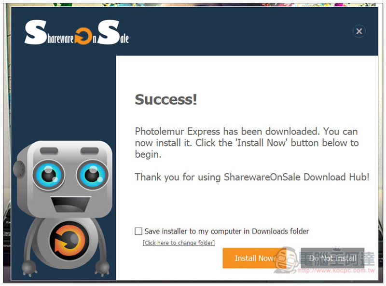Click the robot's open mouth
The height and width of the screenshot is (286, 386).
[x=70, y=204]
